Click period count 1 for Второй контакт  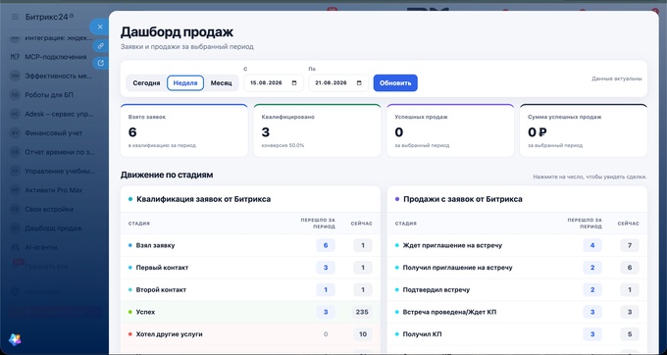click(326, 289)
